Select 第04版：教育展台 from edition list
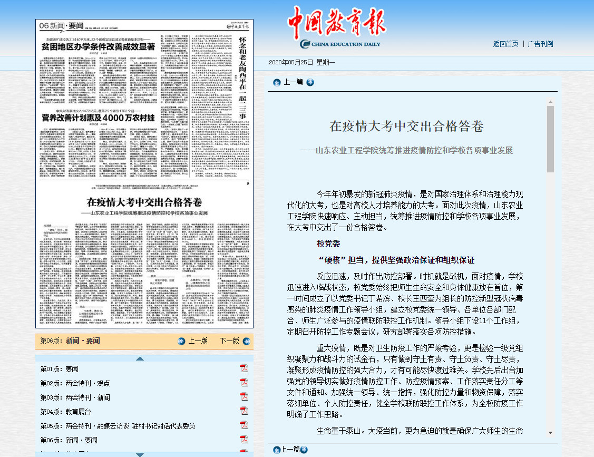 pos(65,412)
